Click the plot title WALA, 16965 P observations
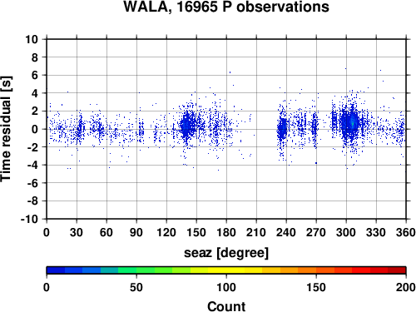This screenshot has width=416, height=312. point(226,7)
